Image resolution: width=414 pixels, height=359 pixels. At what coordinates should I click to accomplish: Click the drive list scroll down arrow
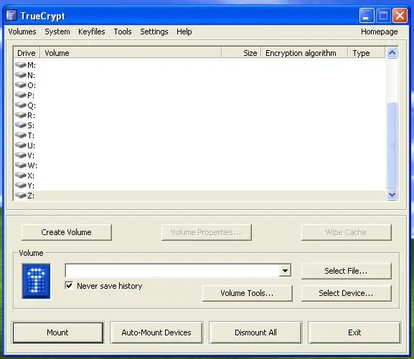[x=392, y=195]
